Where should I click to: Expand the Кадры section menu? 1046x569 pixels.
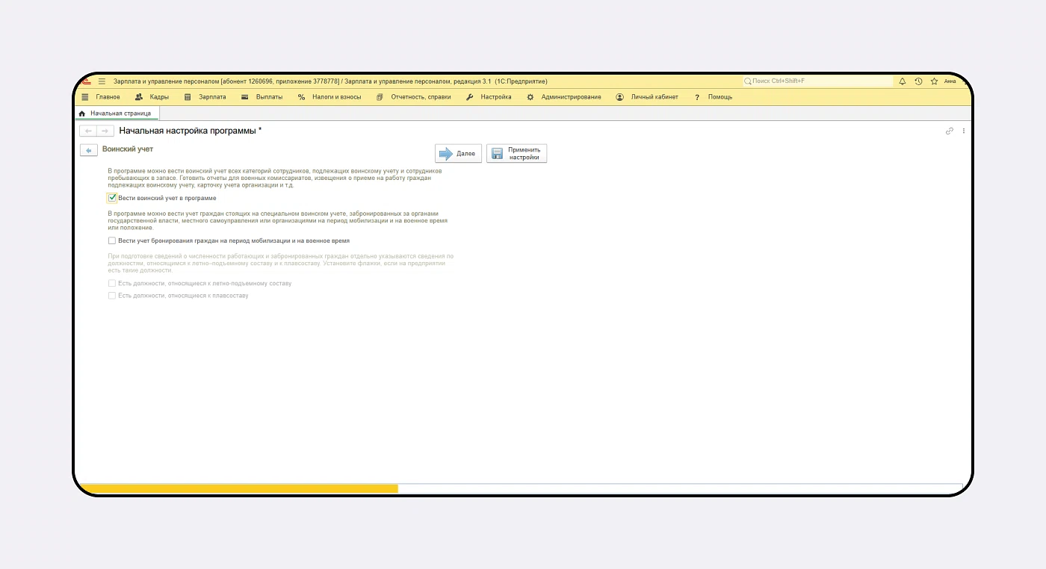click(x=152, y=97)
